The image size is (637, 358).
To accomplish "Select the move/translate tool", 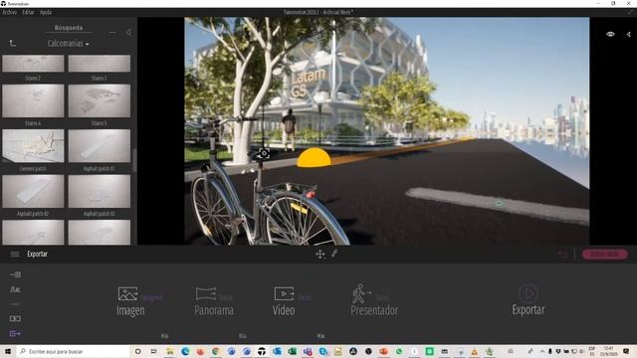I will (320, 255).
